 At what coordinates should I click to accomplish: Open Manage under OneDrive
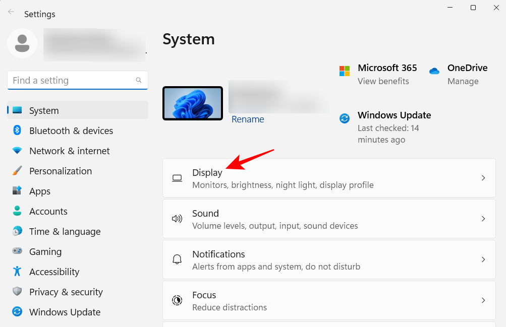coord(464,81)
